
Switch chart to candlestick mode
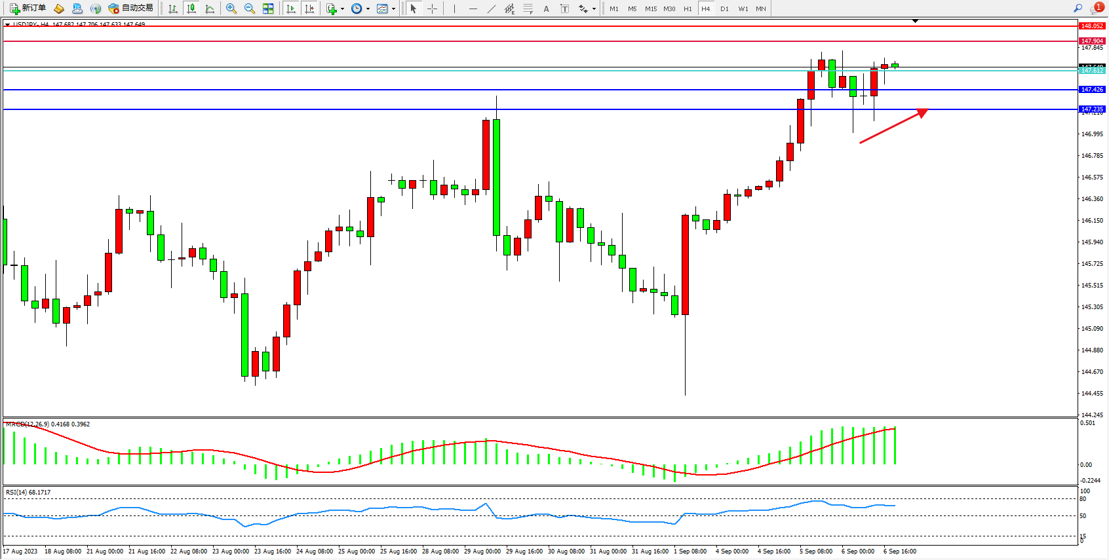(191, 9)
